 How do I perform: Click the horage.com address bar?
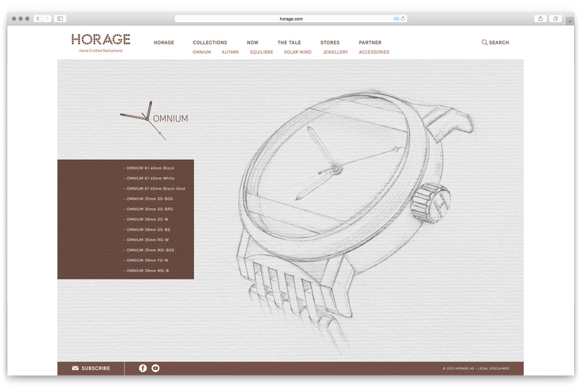291,19
